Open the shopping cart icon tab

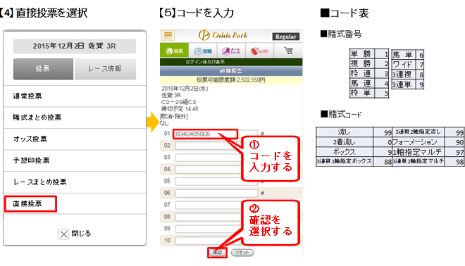[x=288, y=51]
